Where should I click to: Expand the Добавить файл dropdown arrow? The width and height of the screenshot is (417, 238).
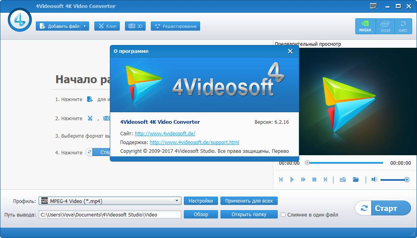coord(85,26)
